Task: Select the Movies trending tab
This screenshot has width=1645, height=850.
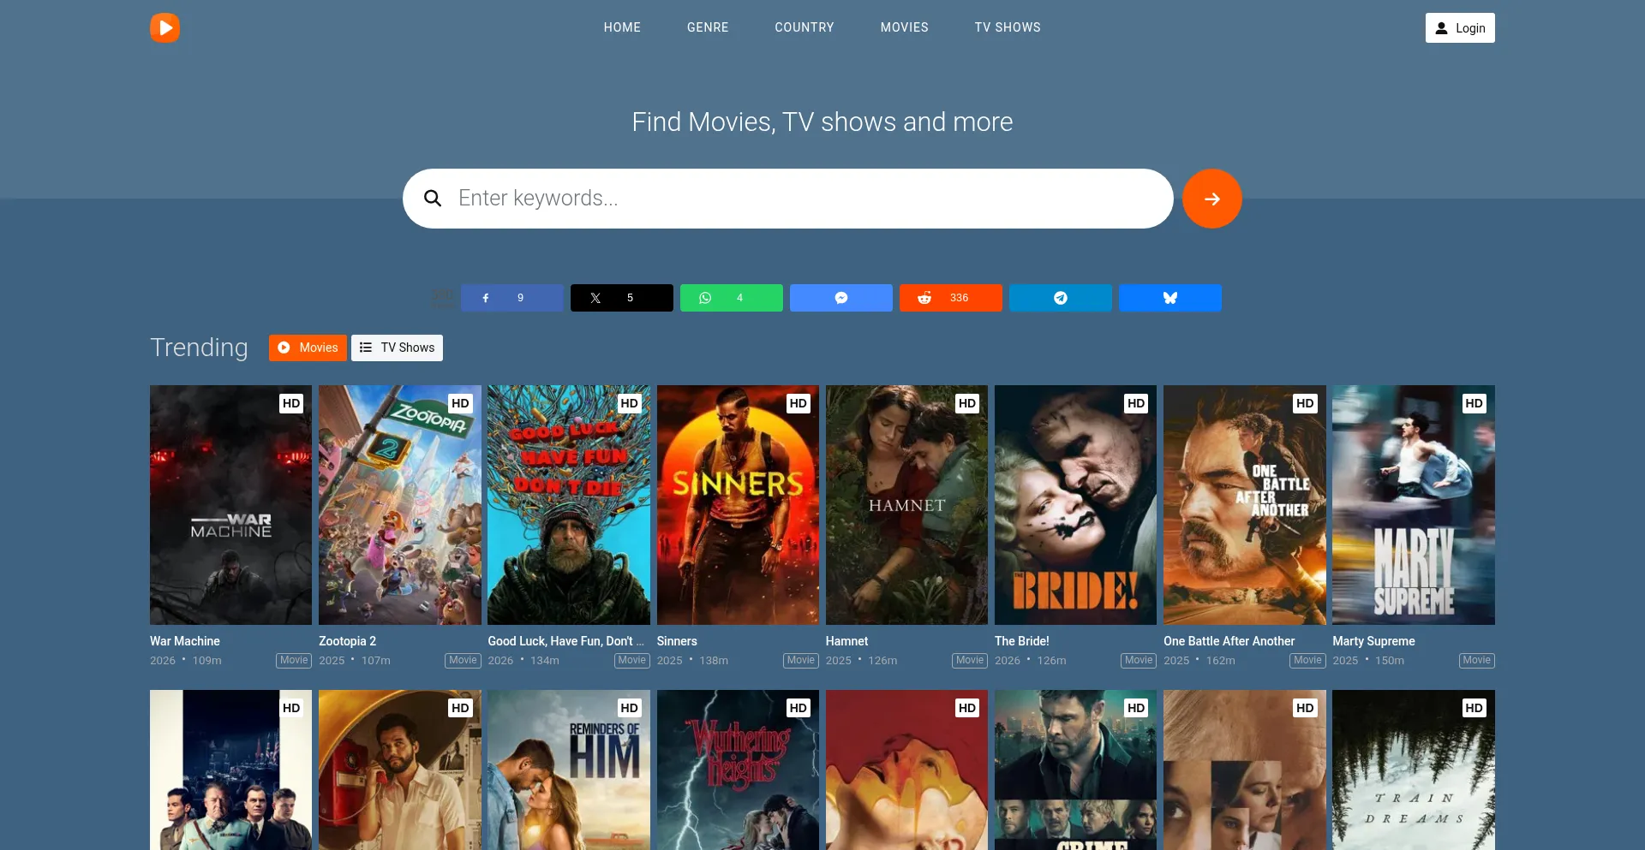Action: coord(308,348)
